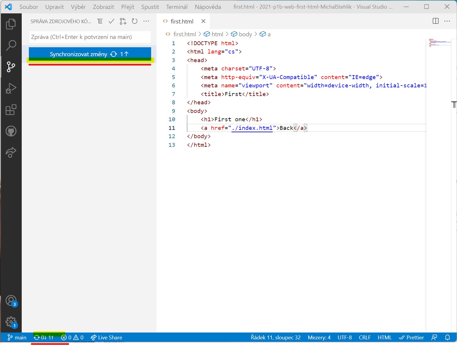Image resolution: width=457 pixels, height=345 pixels.
Task: Click the SPRÁVA ZDROJOVÉHO KÓ... panel title
Action: [61, 21]
